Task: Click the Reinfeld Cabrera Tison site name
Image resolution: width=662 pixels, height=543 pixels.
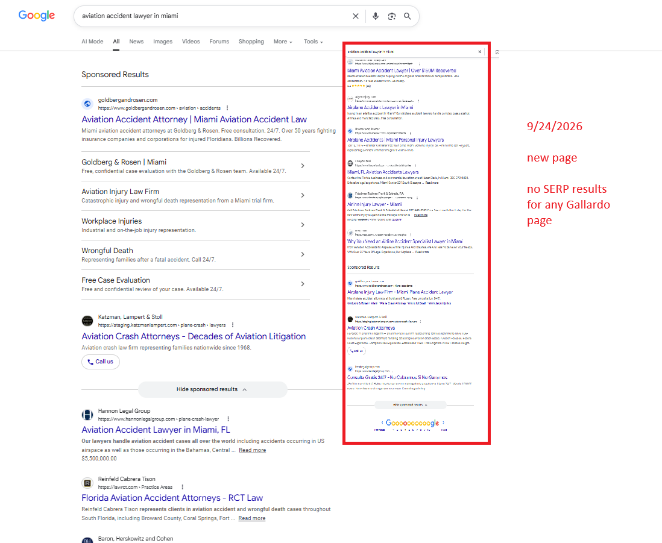Action: click(127, 479)
